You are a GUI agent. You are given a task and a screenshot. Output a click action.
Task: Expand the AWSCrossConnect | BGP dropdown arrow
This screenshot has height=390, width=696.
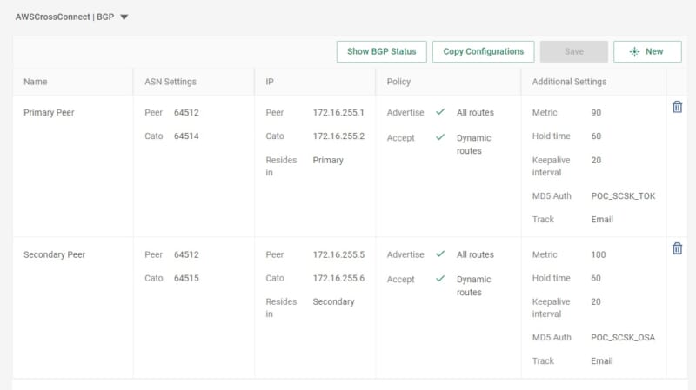pos(124,17)
